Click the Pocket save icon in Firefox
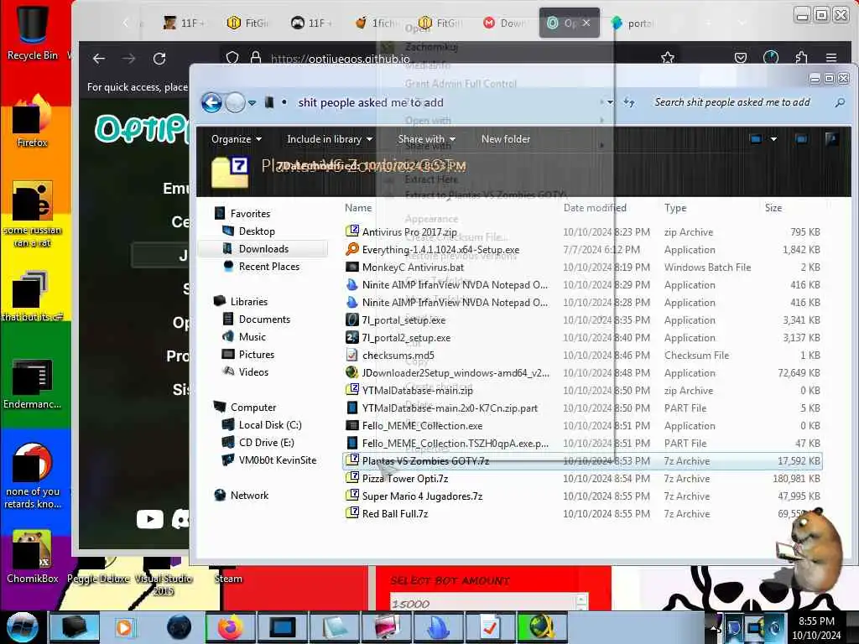 tap(741, 58)
